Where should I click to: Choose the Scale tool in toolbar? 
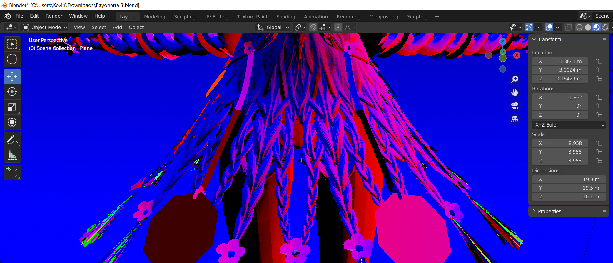[12, 107]
